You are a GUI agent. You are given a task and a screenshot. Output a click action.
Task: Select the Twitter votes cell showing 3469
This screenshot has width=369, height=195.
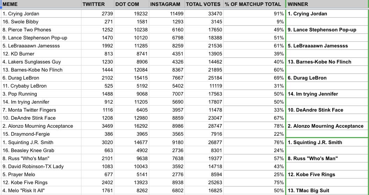[97, 126]
